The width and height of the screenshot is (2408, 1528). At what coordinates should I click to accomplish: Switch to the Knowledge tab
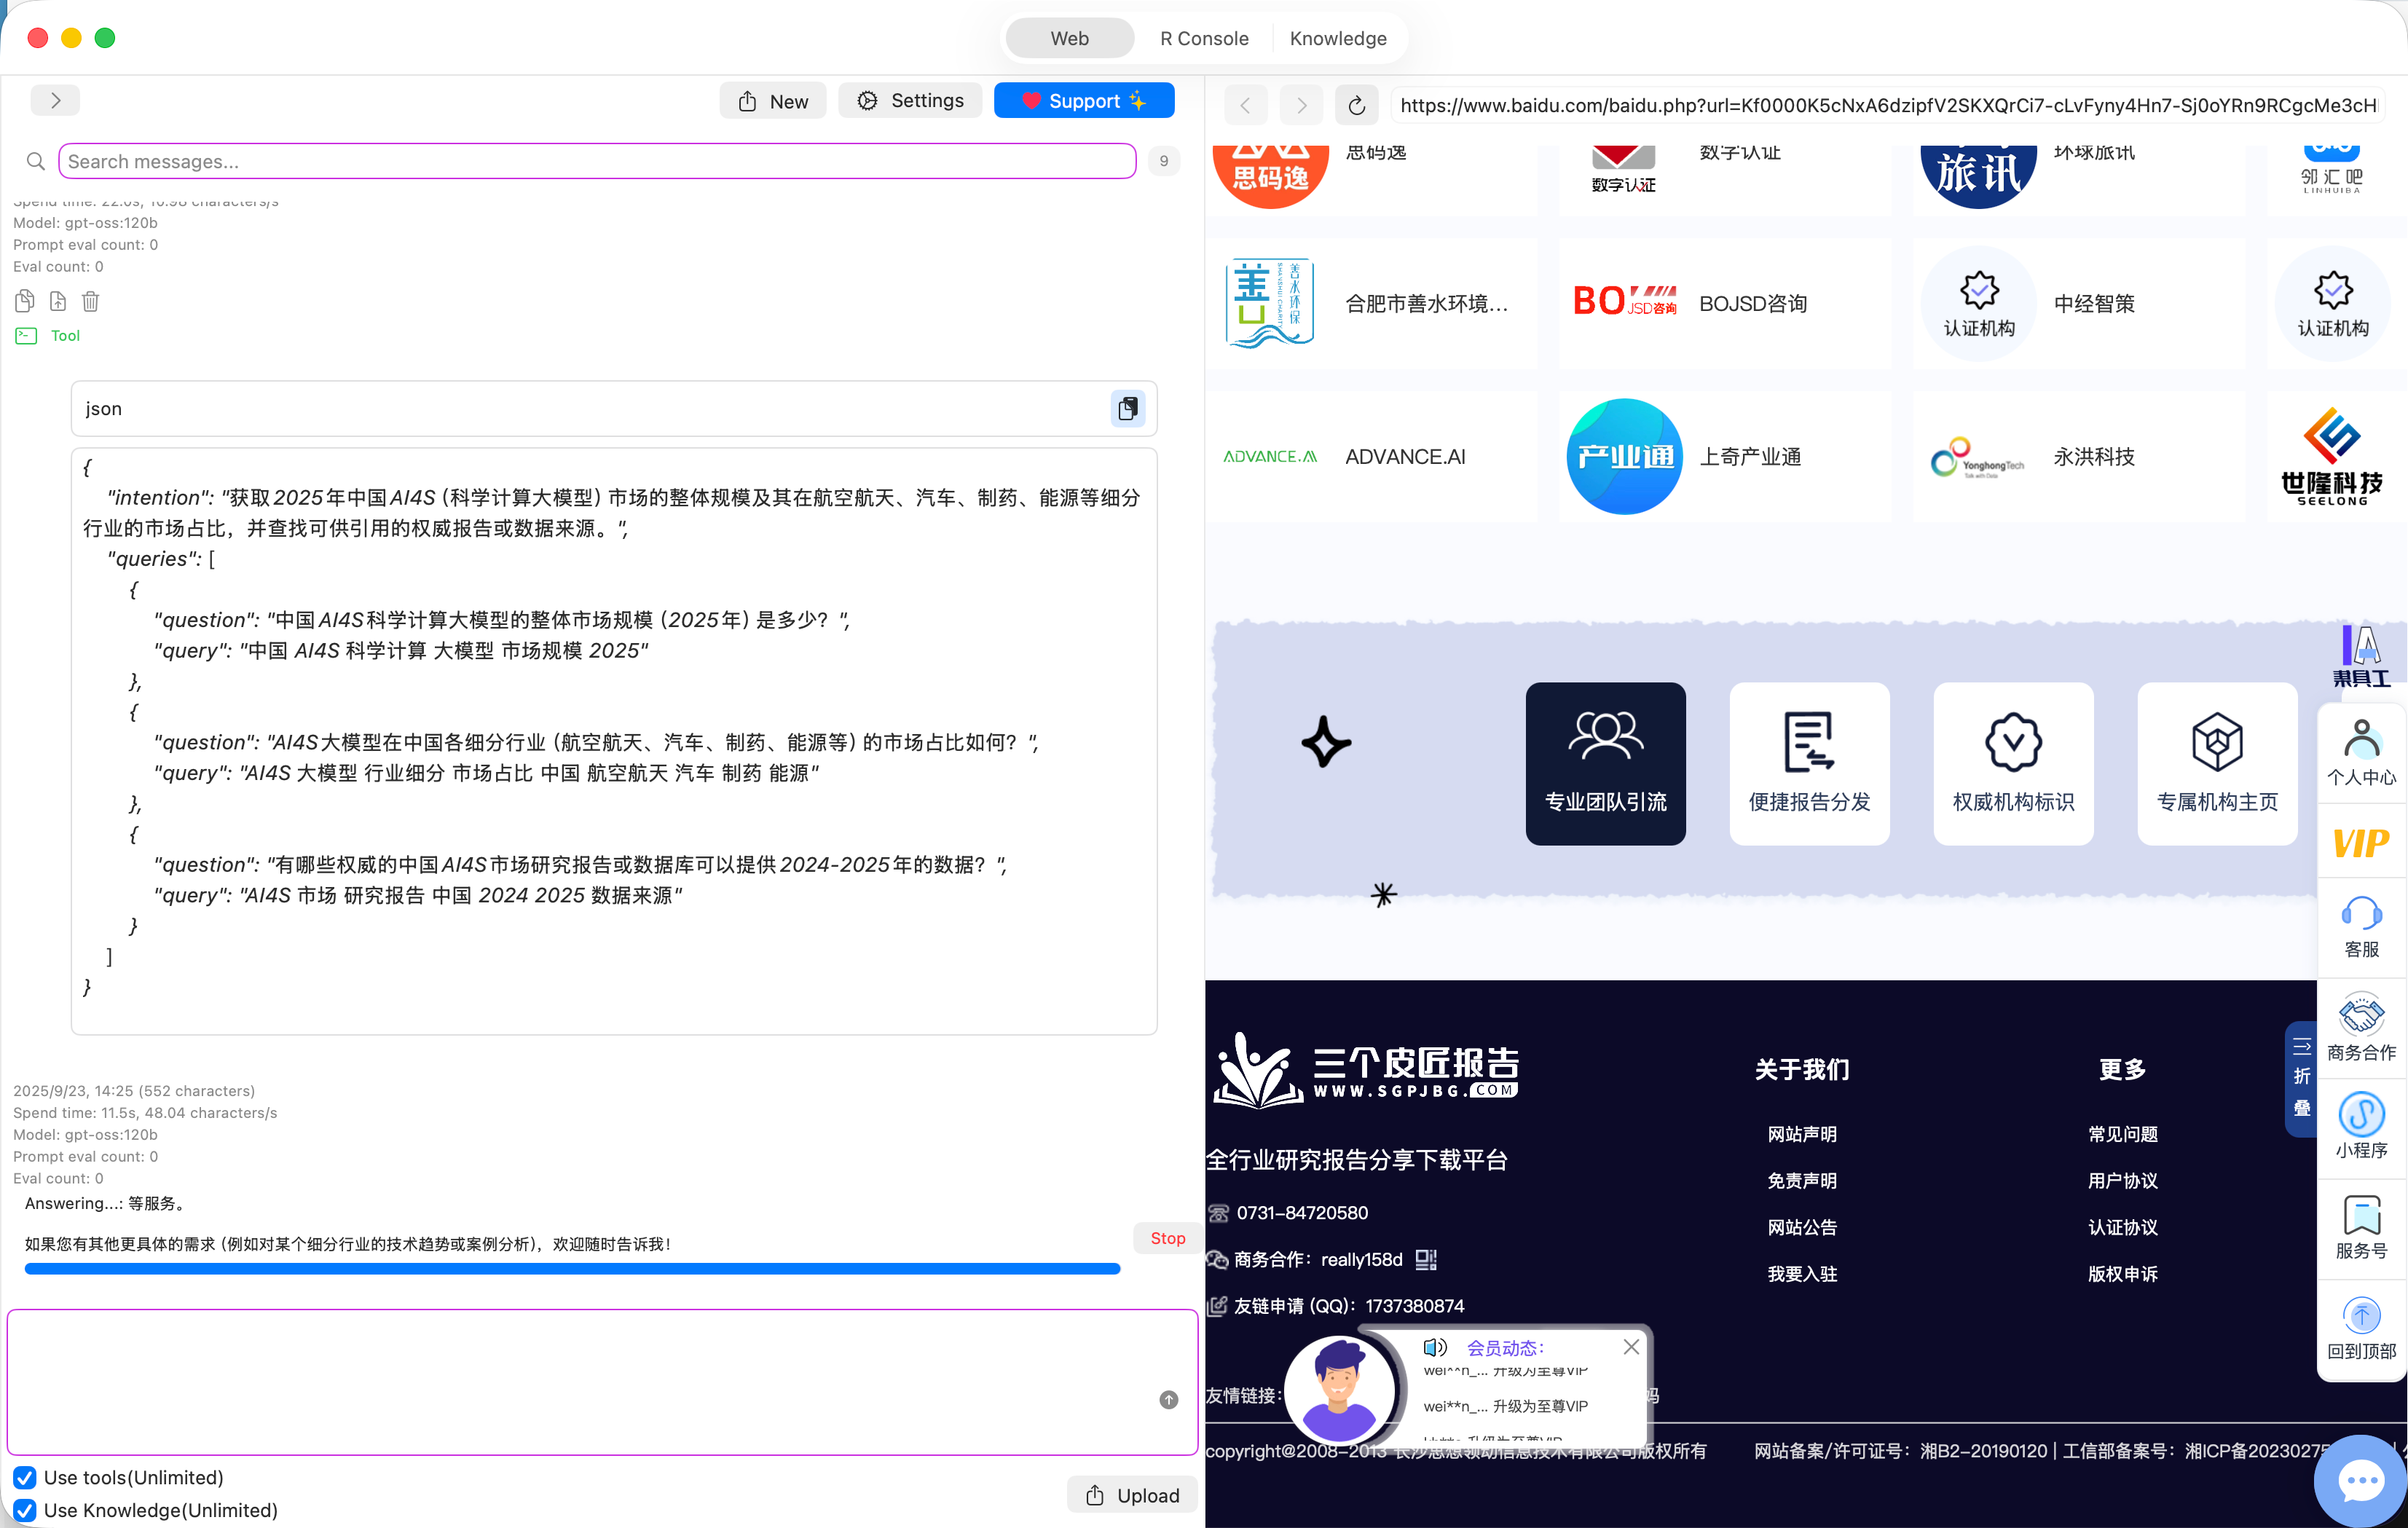coord(1337,38)
